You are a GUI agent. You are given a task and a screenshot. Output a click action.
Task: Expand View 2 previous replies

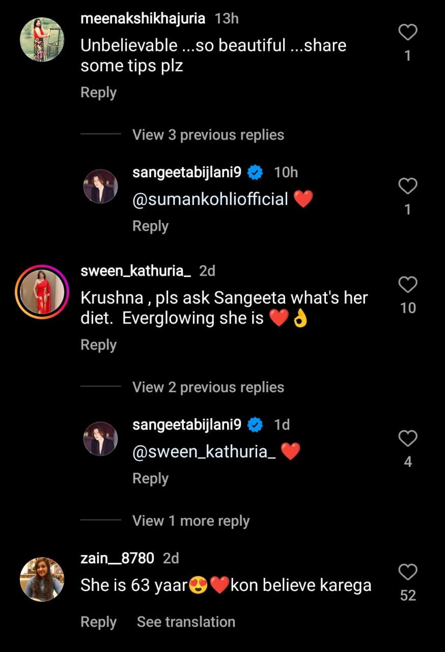point(208,387)
